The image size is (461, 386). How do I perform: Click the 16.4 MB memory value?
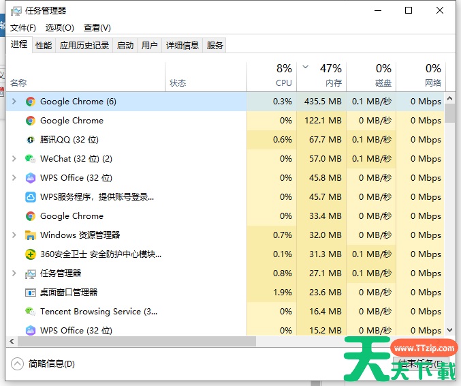[x=325, y=311]
